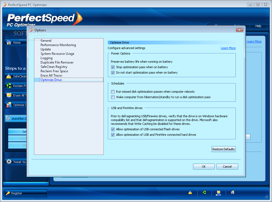Select Performance Monitoring in options list

tap(58, 45)
